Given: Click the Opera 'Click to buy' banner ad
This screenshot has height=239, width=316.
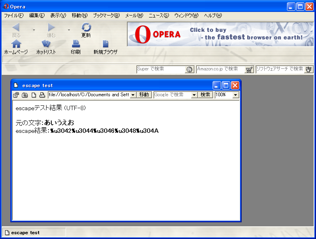Looking at the screenshot, I should point(221,34).
